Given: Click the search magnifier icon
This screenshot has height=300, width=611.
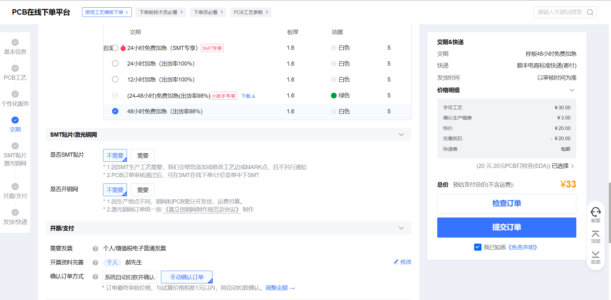Looking at the screenshot, I should tap(590, 12).
